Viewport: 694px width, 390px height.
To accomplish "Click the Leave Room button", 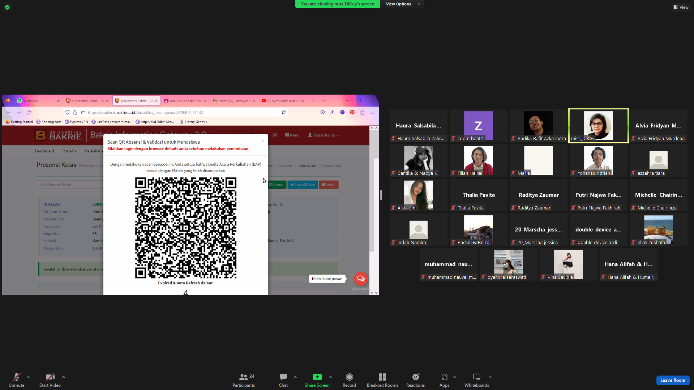I will coord(673,380).
